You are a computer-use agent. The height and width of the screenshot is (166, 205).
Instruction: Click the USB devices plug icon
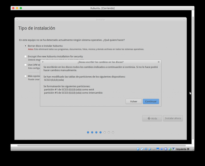pos(150,149)
